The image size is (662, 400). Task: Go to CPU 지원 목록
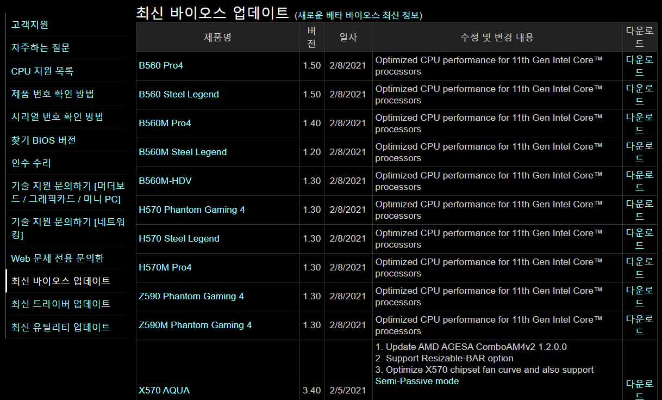point(42,71)
